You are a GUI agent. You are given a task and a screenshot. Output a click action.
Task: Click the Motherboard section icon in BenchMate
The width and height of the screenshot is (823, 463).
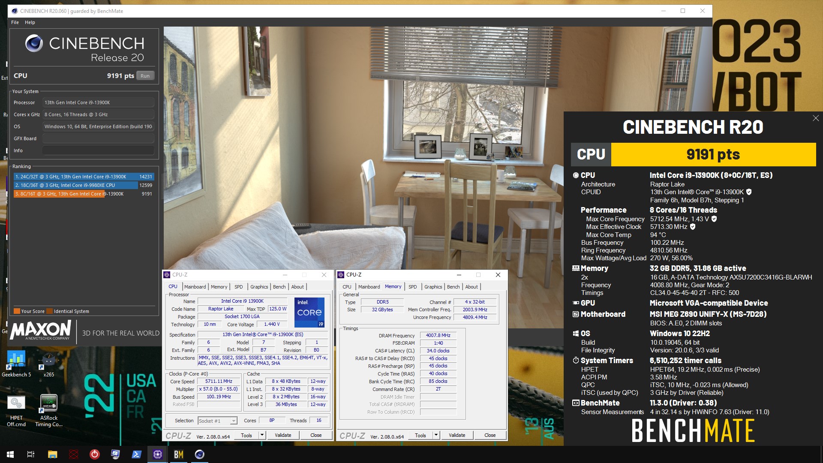point(576,314)
